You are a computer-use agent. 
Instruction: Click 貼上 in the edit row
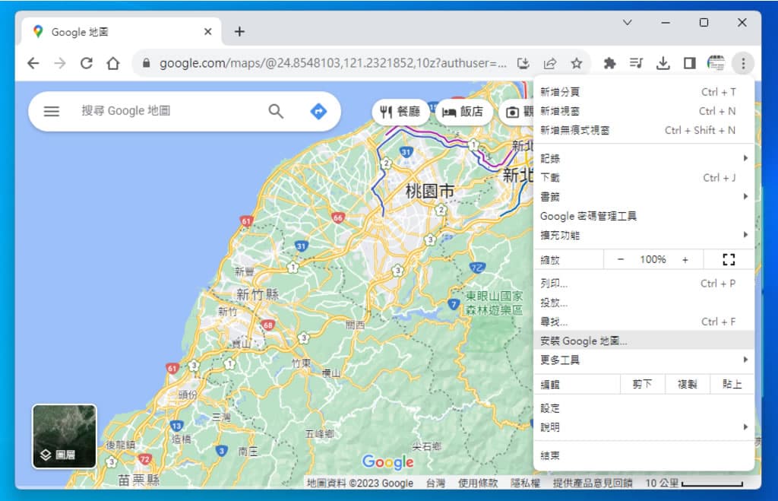click(732, 385)
